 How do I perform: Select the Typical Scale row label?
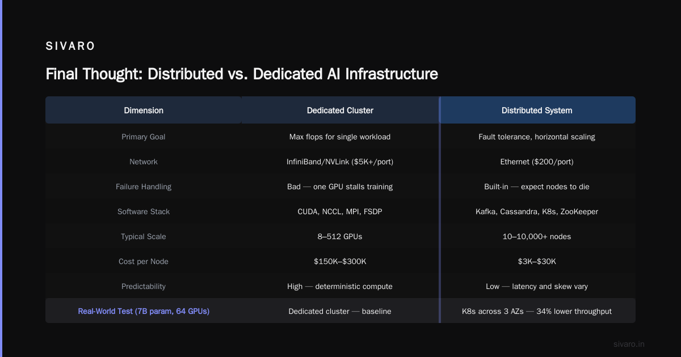(x=144, y=236)
